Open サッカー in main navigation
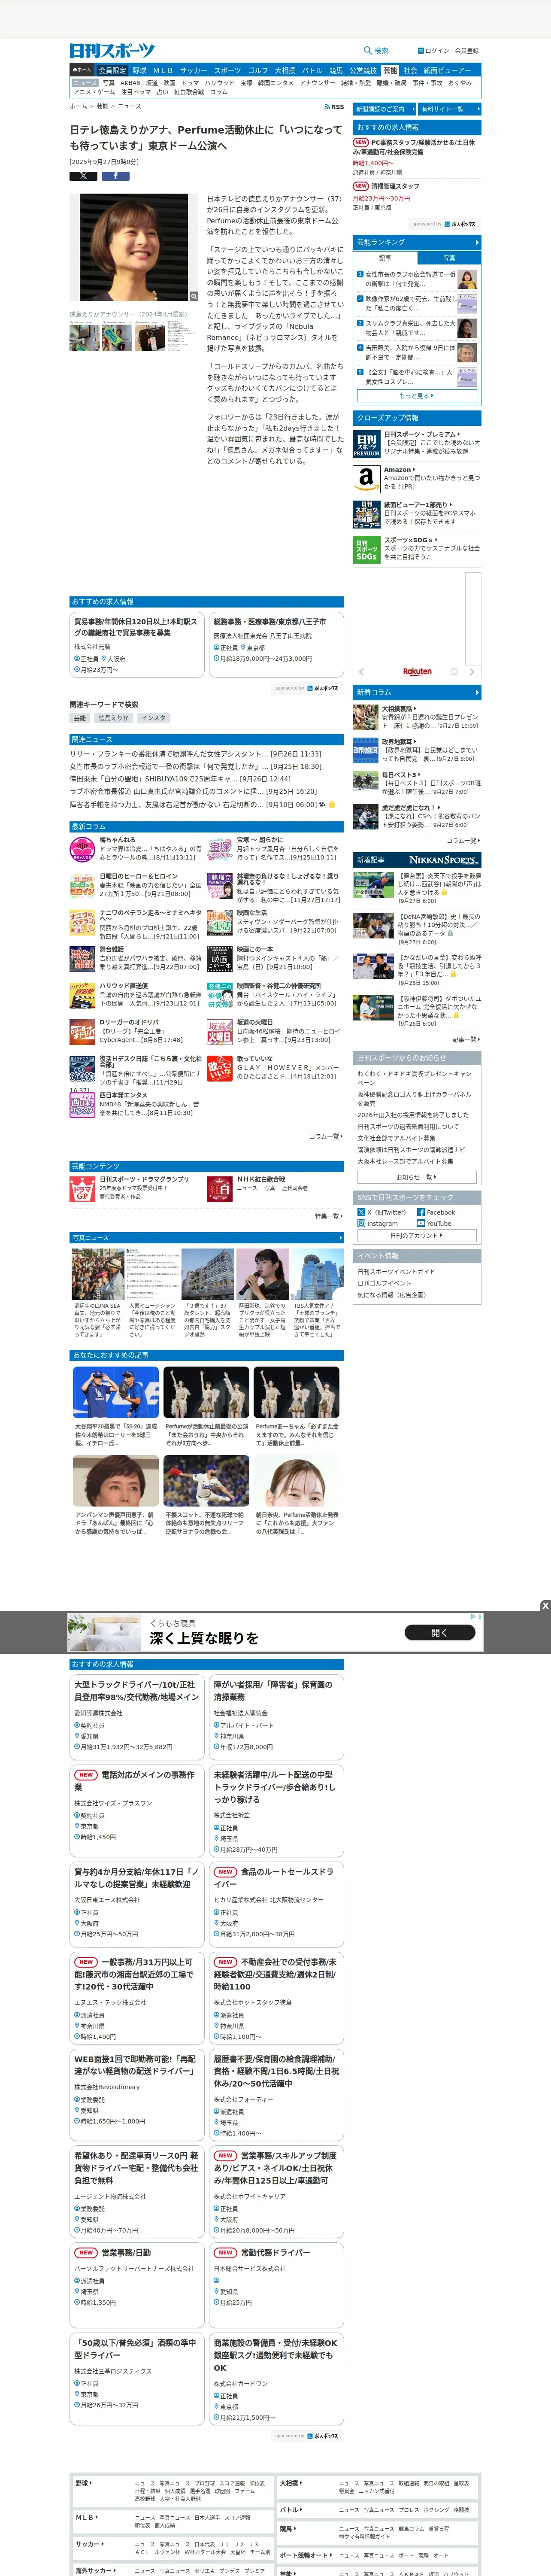The width and height of the screenshot is (551, 2576). coord(194,71)
